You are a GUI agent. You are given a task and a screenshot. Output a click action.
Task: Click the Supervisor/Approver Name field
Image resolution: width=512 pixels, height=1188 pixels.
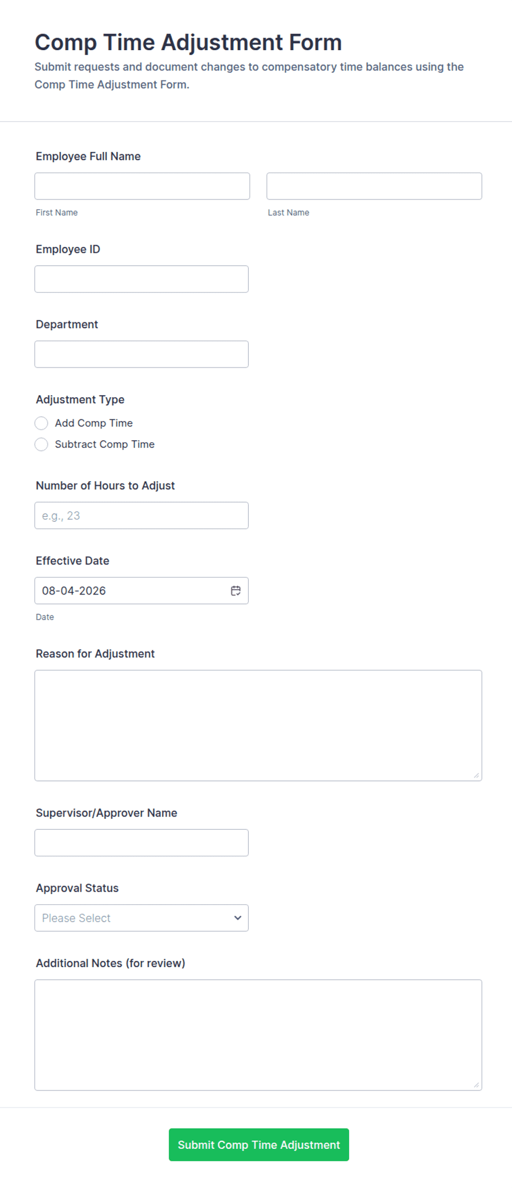click(141, 843)
